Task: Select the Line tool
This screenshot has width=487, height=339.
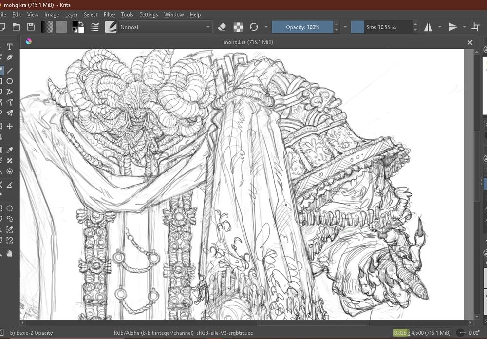Action: pos(10,70)
